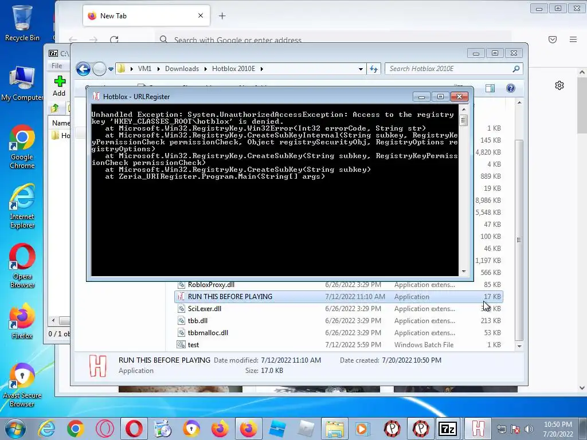The image size is (587, 440).
Task: Click the Hotblox 2010E breadcrumb segment
Action: (x=234, y=69)
